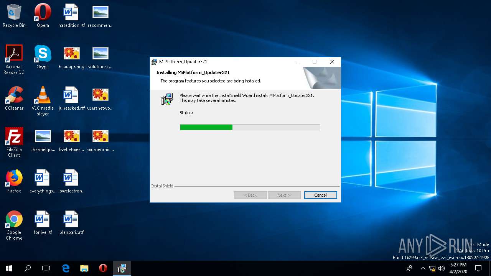Screen dimensions: 491x276
Task: Switch to the installer taskbar icon
Action: tap(122, 268)
